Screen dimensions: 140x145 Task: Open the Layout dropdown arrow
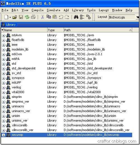coord(138,17)
